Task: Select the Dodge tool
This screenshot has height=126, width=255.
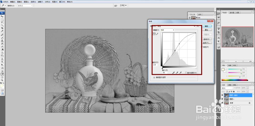Action: [2, 55]
